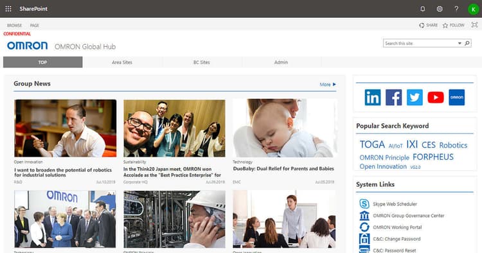Click the More link in Group News

coord(328,84)
